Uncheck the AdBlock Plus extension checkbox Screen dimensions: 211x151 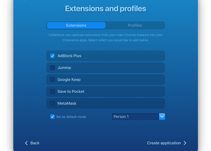click(53, 56)
